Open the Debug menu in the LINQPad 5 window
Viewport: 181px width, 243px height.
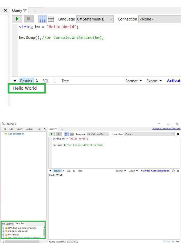pos(29,129)
